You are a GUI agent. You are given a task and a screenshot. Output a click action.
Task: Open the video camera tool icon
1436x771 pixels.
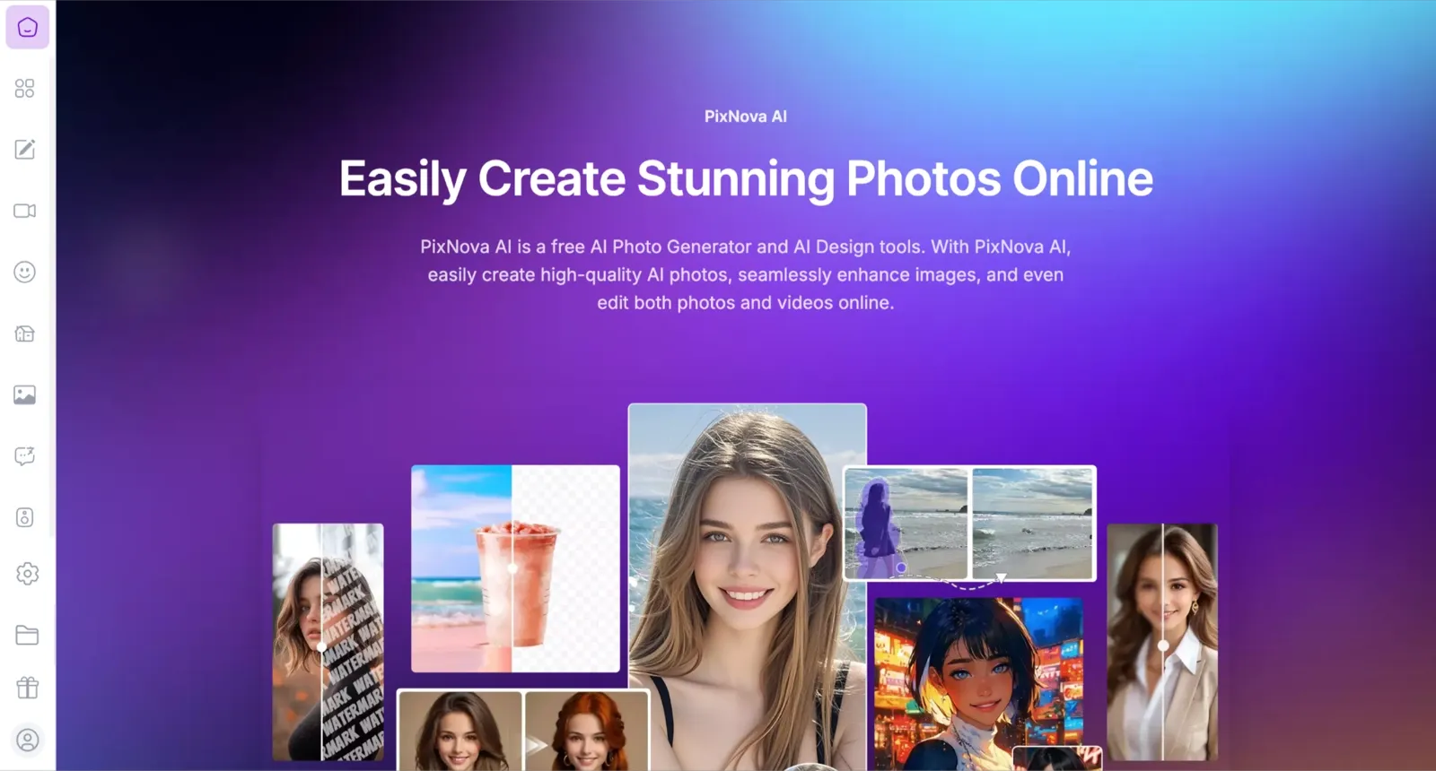pyautogui.click(x=25, y=211)
